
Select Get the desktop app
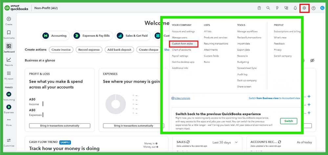point(183,62)
